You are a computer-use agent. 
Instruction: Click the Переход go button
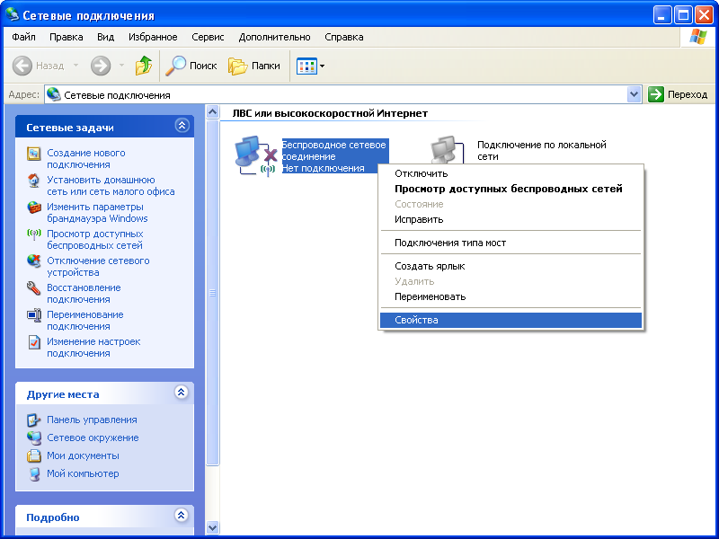(679, 94)
